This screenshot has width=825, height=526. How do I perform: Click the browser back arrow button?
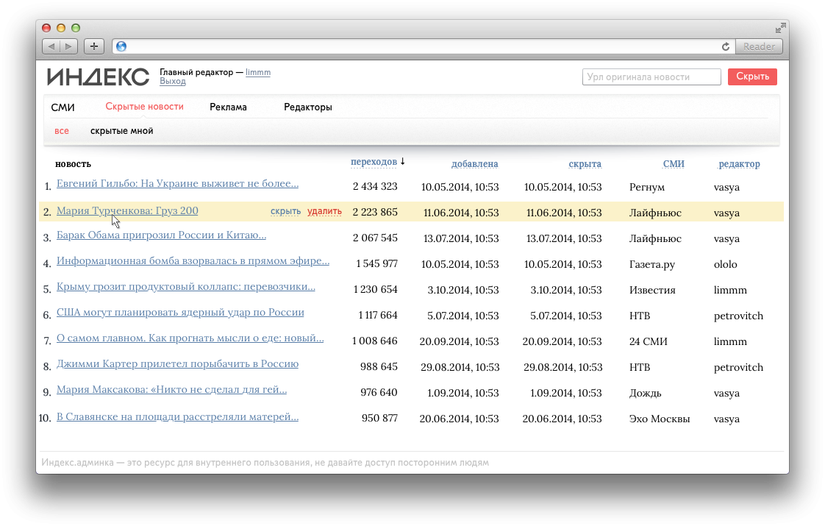[x=51, y=46]
